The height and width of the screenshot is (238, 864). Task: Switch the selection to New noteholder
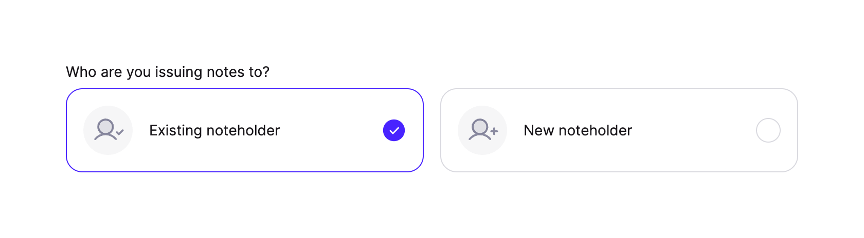(x=619, y=130)
